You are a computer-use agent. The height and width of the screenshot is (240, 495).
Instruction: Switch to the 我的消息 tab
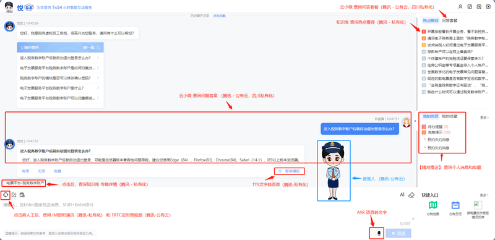431,116
